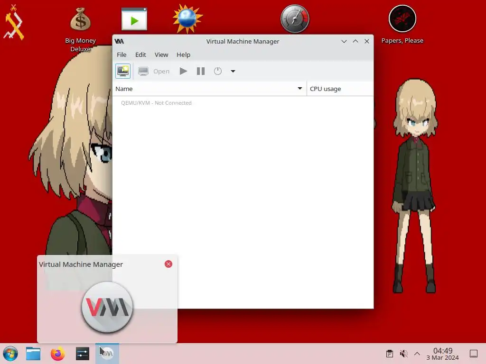486x364 pixels.
Task: Click the Run virtual machine play button
Action: (183, 71)
